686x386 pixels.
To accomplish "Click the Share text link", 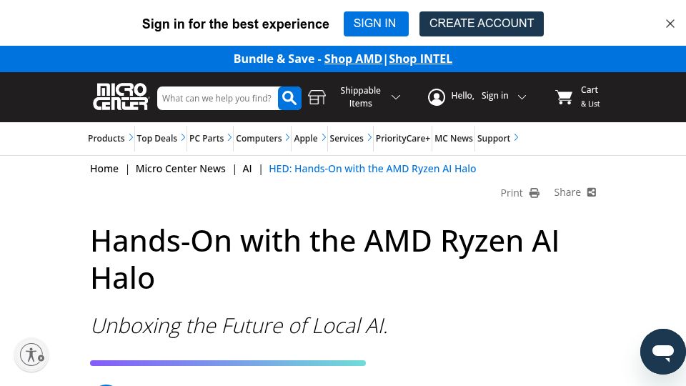I will pos(567,192).
